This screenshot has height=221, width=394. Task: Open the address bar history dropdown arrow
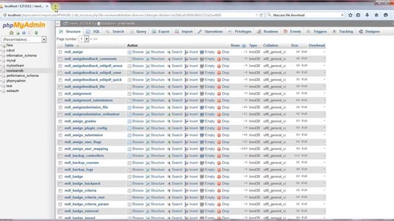point(256,15)
